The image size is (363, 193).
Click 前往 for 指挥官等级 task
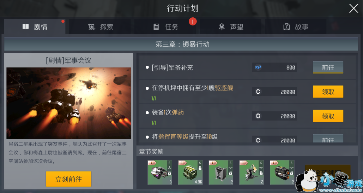(x=328, y=139)
